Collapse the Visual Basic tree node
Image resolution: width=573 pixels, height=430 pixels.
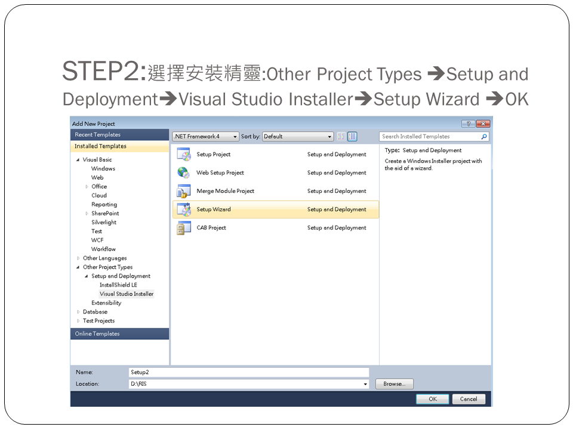coord(78,160)
